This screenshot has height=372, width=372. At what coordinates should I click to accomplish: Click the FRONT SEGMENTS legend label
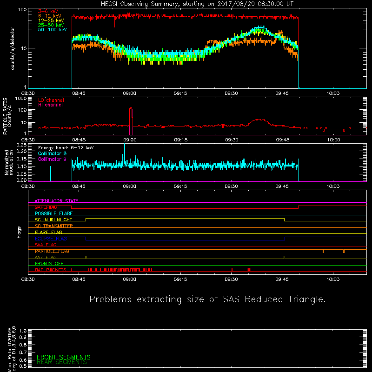(x=64, y=357)
